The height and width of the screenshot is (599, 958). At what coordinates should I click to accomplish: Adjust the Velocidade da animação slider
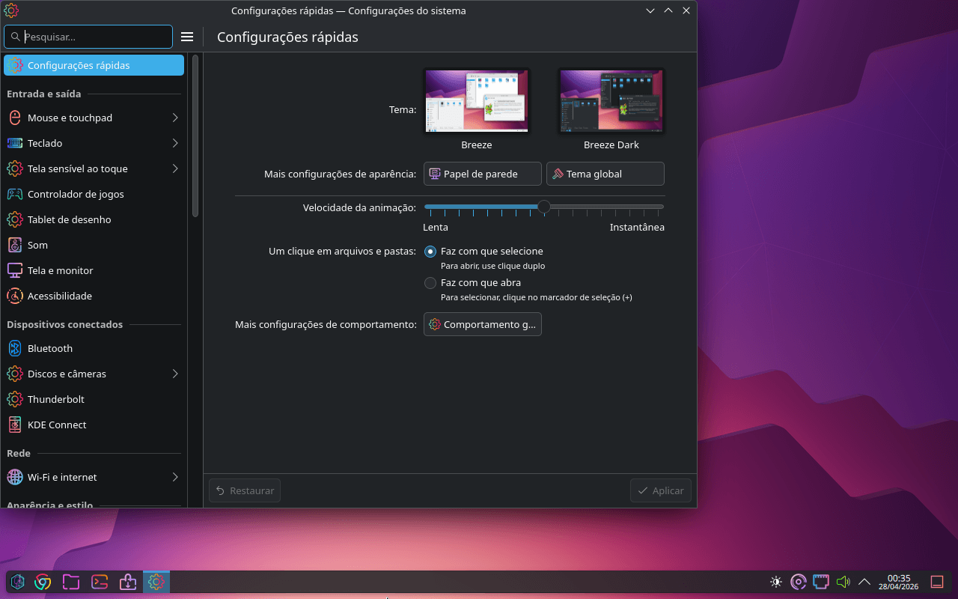pyautogui.click(x=543, y=207)
